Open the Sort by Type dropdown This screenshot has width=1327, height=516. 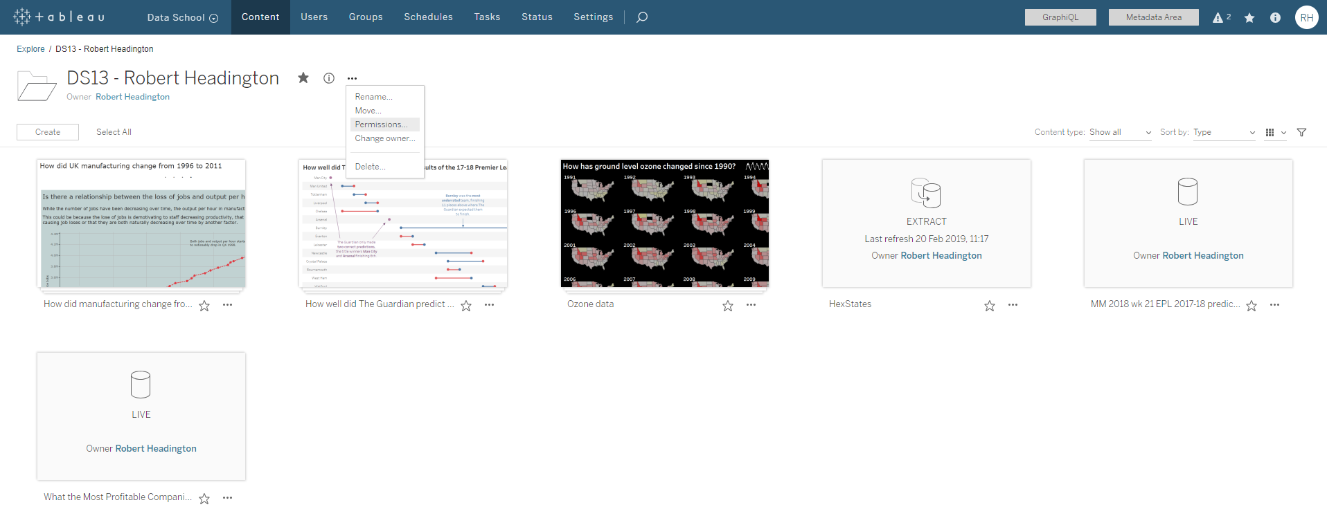click(x=1224, y=132)
